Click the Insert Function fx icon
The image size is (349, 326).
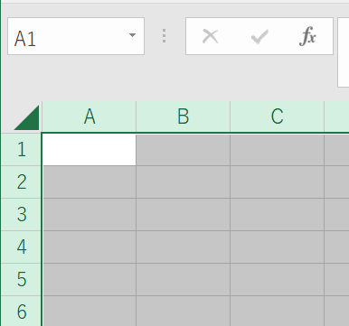[x=307, y=36]
